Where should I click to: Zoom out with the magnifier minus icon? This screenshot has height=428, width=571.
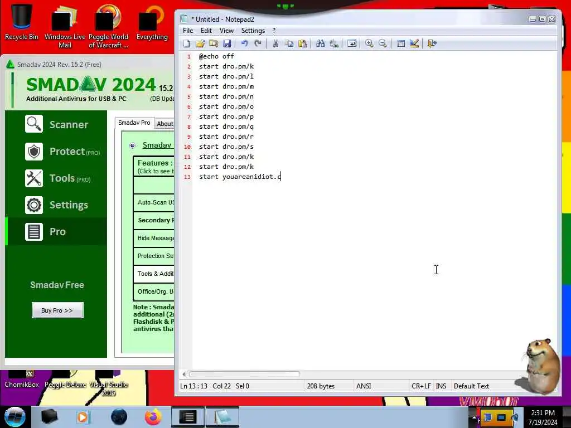(383, 43)
